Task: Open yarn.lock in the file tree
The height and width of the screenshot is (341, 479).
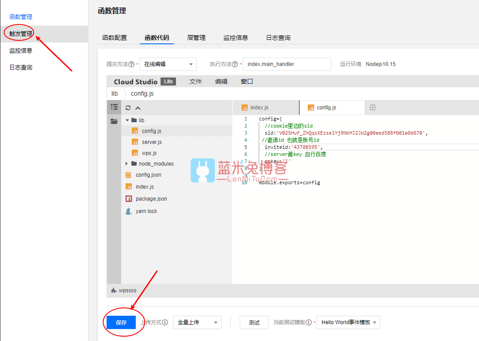Action: click(x=146, y=211)
